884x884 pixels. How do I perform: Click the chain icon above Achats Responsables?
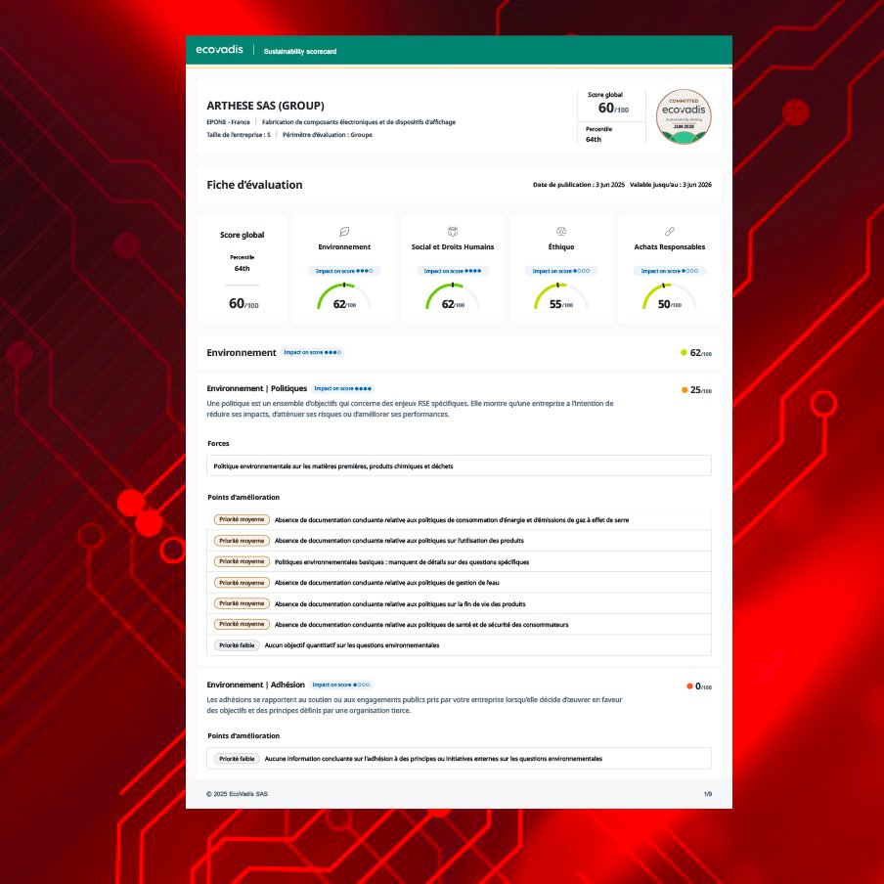pyautogui.click(x=670, y=232)
